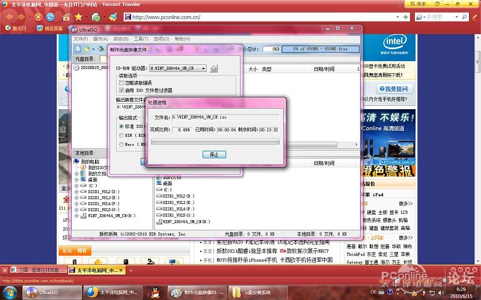The image size is (481, 300).
Task: Refresh the page with the reload icon
Action: tap(51, 17)
